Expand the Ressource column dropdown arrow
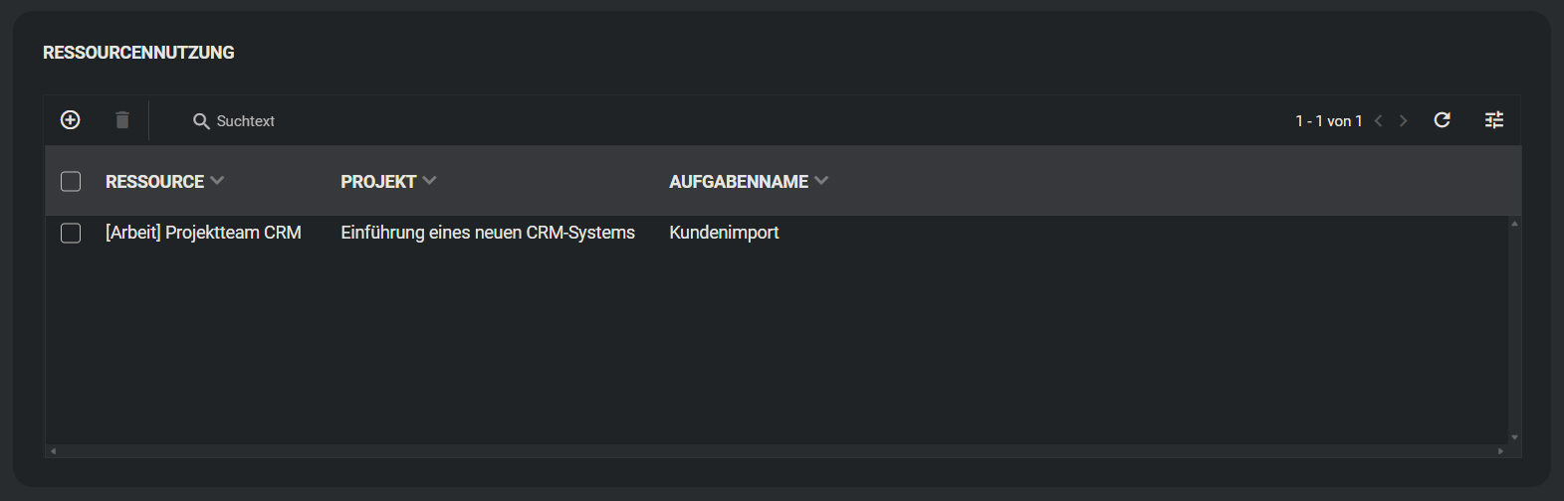1564x501 pixels. (217, 181)
